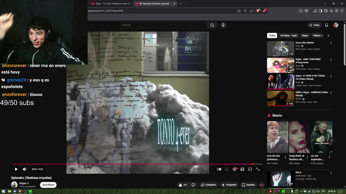The image size is (346, 194).
Task: Click the zoom magnifier in address bar
Action: coord(245,11)
